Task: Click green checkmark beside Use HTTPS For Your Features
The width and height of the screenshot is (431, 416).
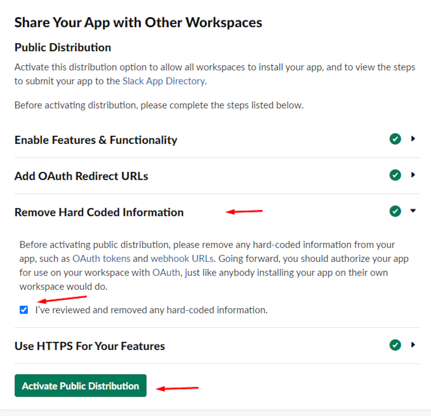Action: (395, 345)
